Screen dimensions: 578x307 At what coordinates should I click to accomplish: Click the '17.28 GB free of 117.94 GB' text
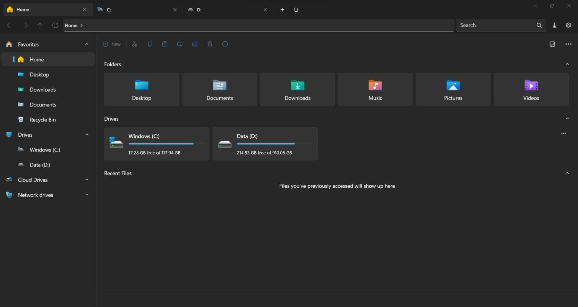154,153
